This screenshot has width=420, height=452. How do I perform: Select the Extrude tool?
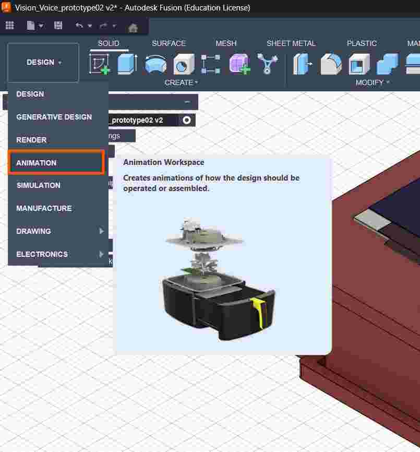coord(127,64)
